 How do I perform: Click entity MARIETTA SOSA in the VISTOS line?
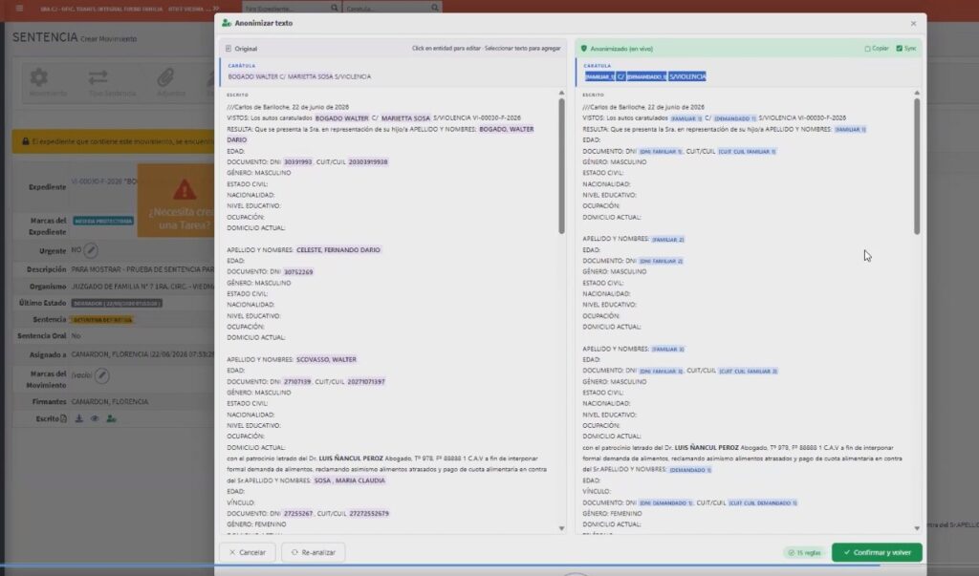click(x=405, y=117)
